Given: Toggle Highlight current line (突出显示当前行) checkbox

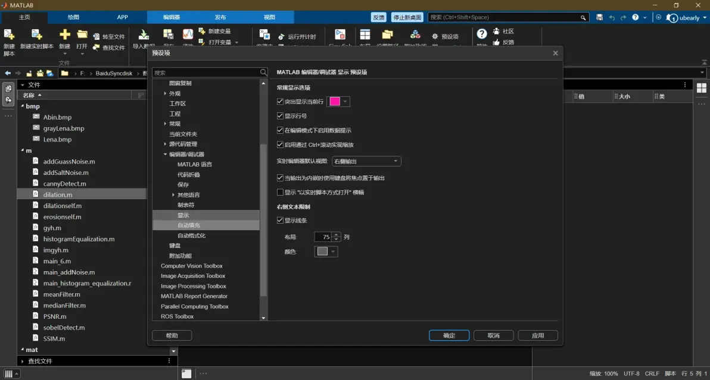Looking at the screenshot, I should 280,102.
